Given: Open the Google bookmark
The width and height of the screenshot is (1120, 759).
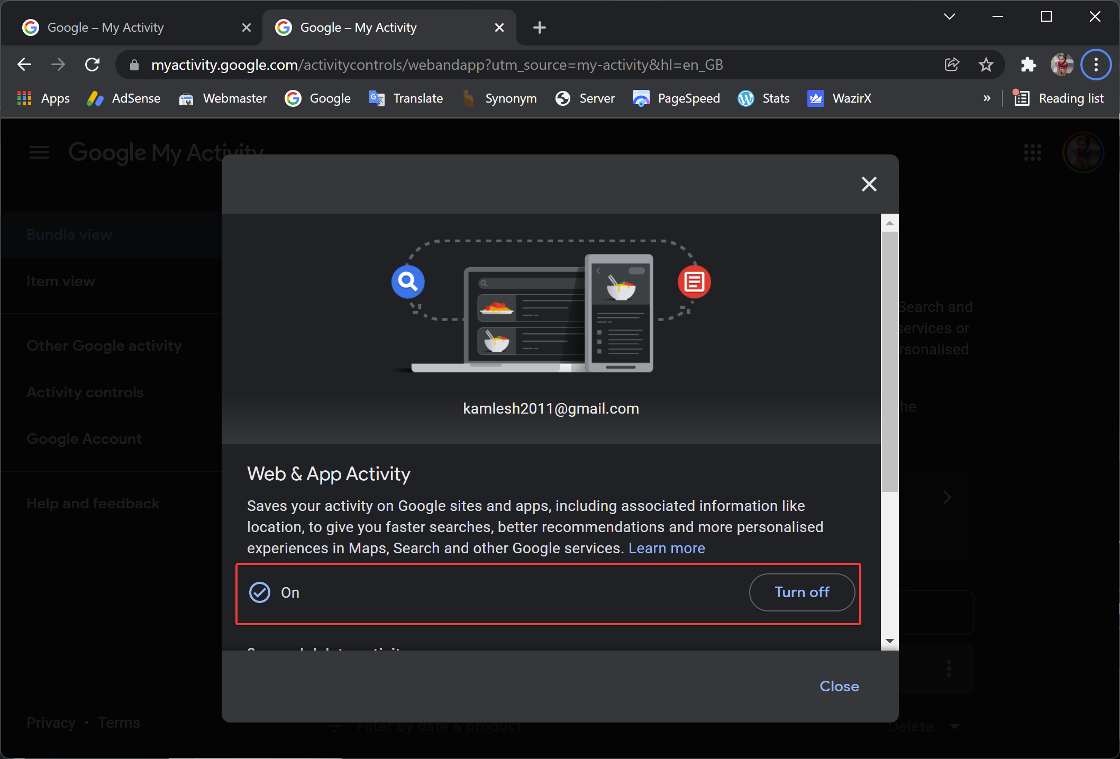Looking at the screenshot, I should (x=317, y=98).
